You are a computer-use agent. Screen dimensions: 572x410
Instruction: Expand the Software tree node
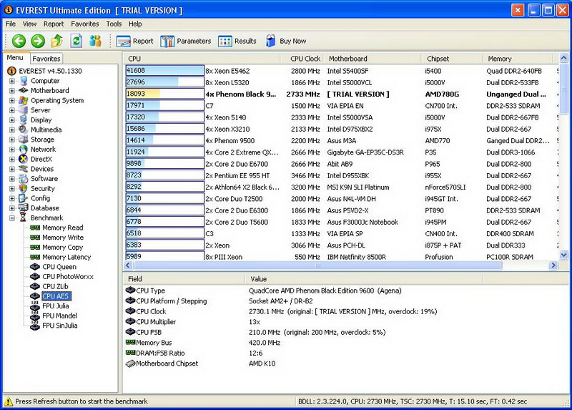click(12, 179)
